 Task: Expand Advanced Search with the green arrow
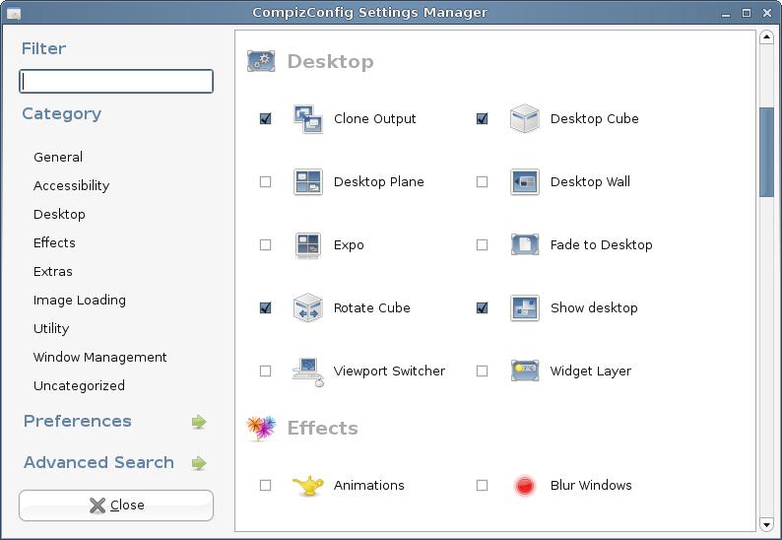(199, 463)
